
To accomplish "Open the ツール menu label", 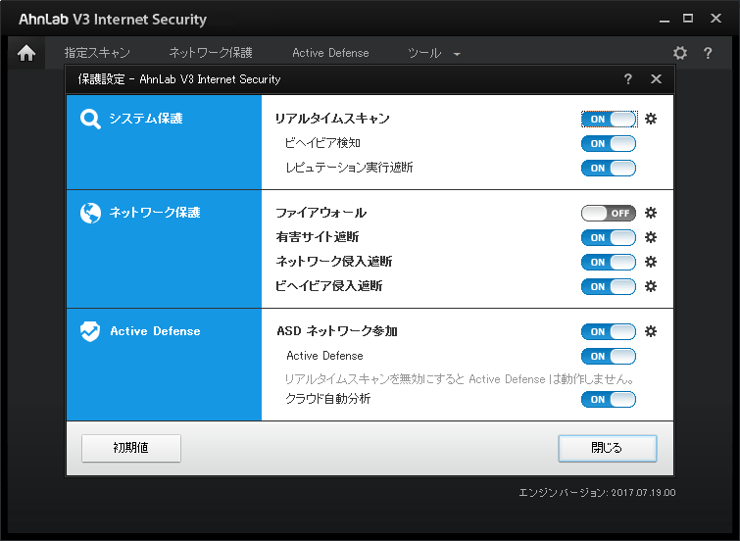I will coord(424,53).
